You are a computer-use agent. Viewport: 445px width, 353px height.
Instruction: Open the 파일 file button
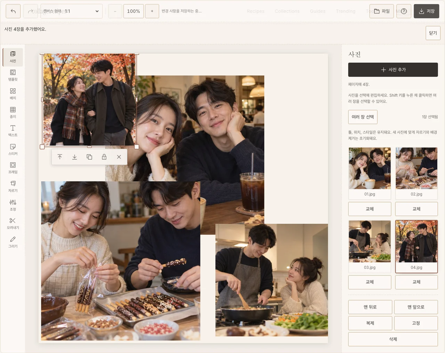coord(382,11)
